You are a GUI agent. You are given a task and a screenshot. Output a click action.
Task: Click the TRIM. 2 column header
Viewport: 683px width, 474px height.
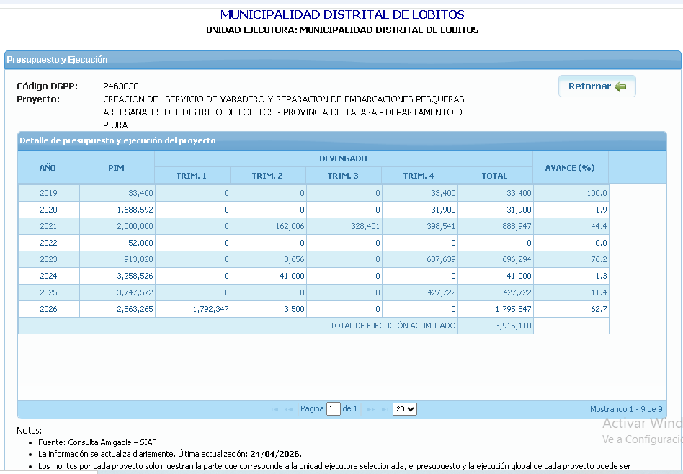click(267, 176)
